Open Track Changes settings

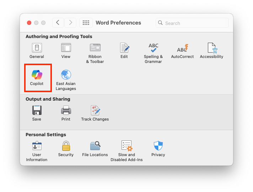[x=95, y=111]
